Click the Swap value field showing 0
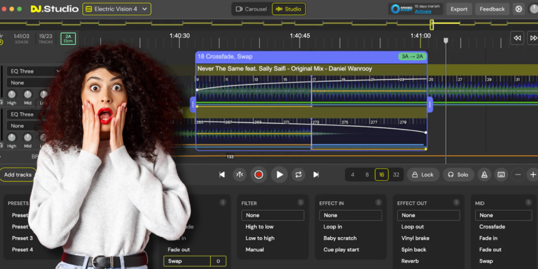Viewport: 538px width, 269px height. [218, 261]
